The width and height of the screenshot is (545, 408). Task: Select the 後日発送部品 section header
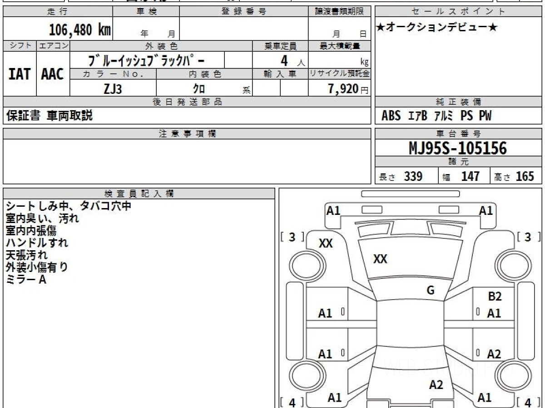187,102
